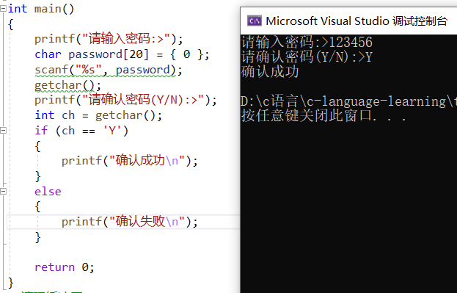Screen dimensions: 457x293
Task: Click the scanf("%s", password) line
Action: [x=109, y=70]
